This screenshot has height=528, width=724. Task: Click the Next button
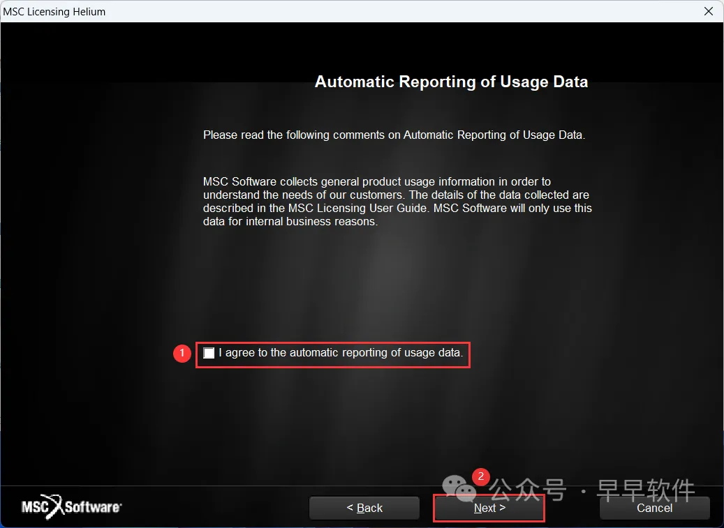coord(489,508)
